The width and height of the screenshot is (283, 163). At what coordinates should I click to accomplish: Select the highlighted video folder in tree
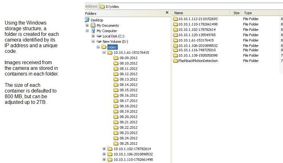112,47
